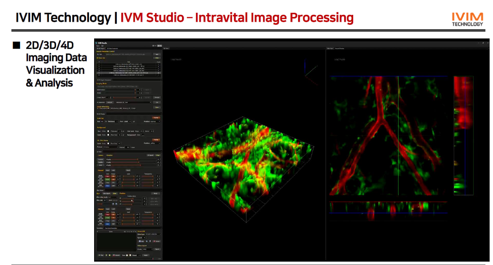Click the previous slice arrow button
Viewport: 493px width, 265px height.
pos(113,204)
